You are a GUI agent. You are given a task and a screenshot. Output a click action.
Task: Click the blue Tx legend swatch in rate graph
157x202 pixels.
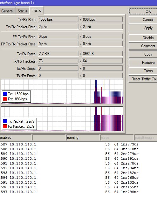point(5,94)
